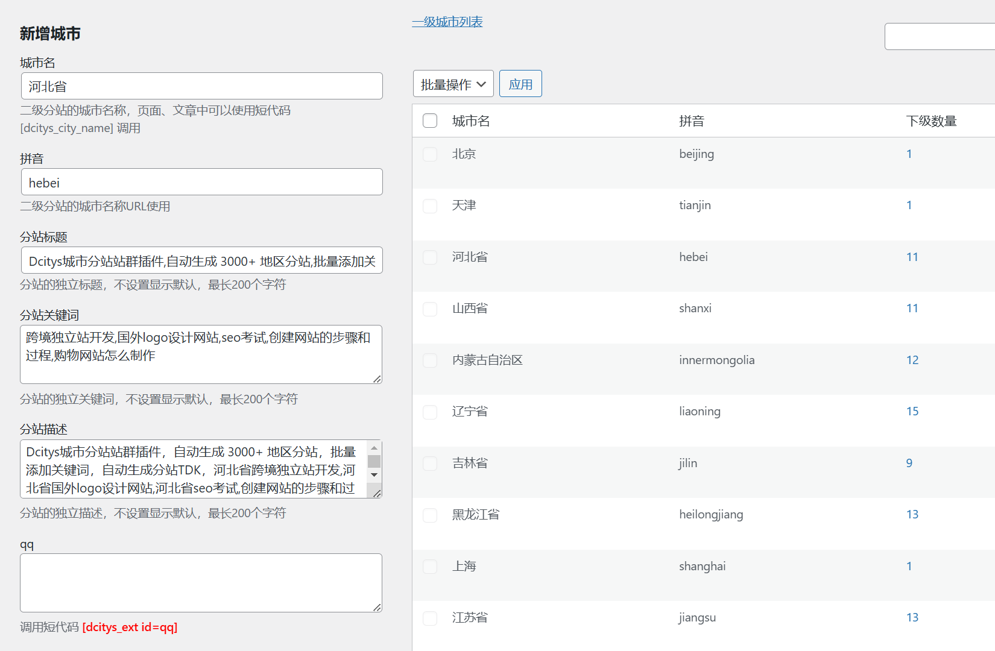Open the 批量操作 bulk actions dropdown
The image size is (995, 651).
coord(453,84)
